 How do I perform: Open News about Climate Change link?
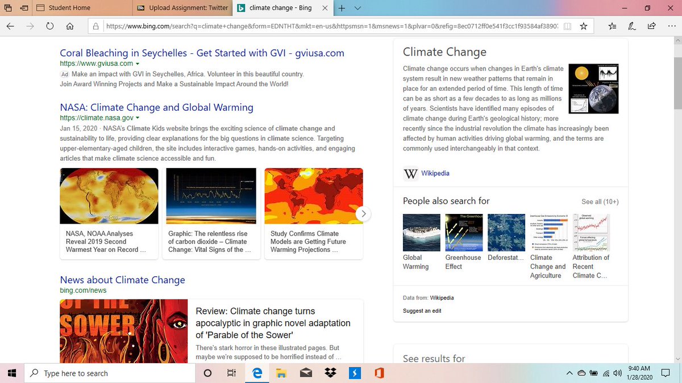click(122, 280)
